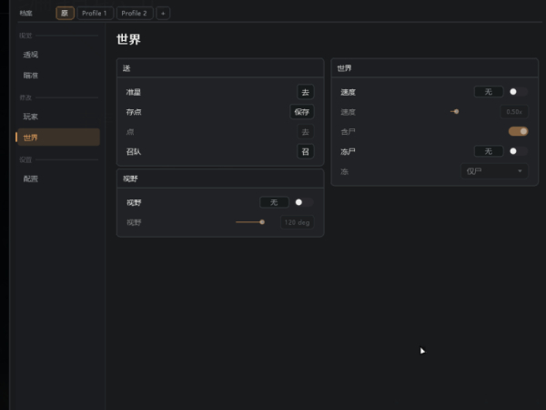Click the 0.50x value field
546x410 pixels.
point(514,111)
